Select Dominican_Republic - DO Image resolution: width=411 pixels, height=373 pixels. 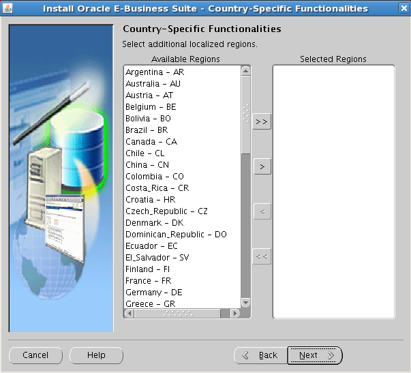point(182,235)
